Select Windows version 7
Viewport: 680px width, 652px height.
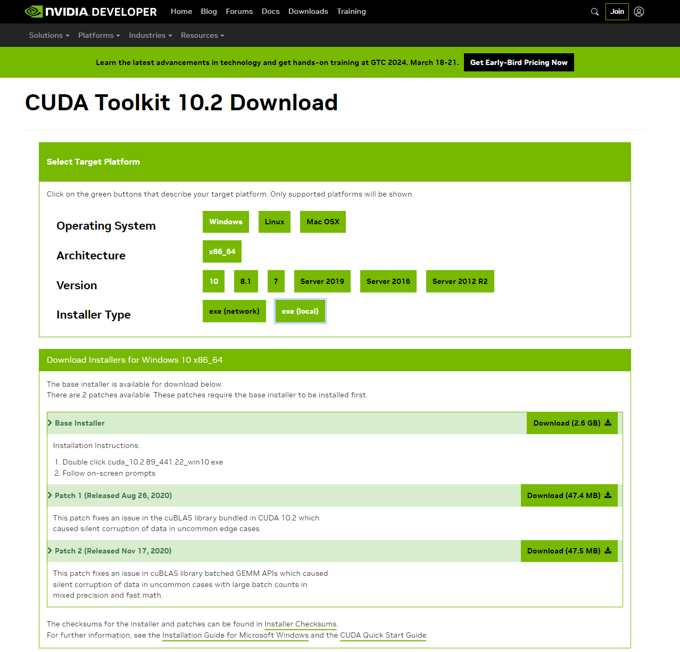tap(276, 281)
